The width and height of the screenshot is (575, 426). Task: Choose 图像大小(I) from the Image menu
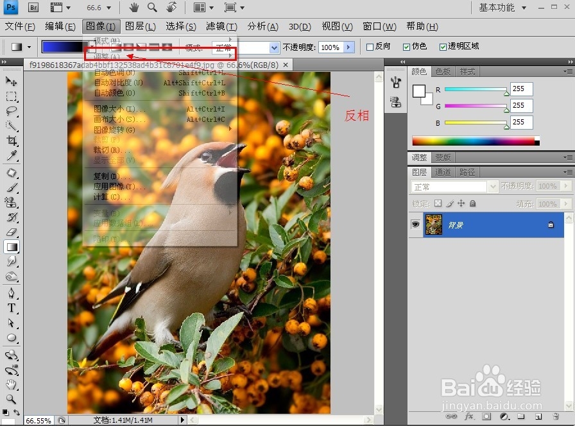point(160,109)
